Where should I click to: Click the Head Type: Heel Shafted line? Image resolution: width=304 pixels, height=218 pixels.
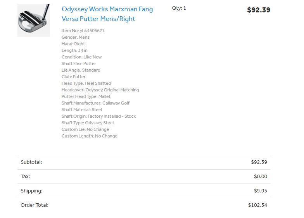tap(86, 83)
